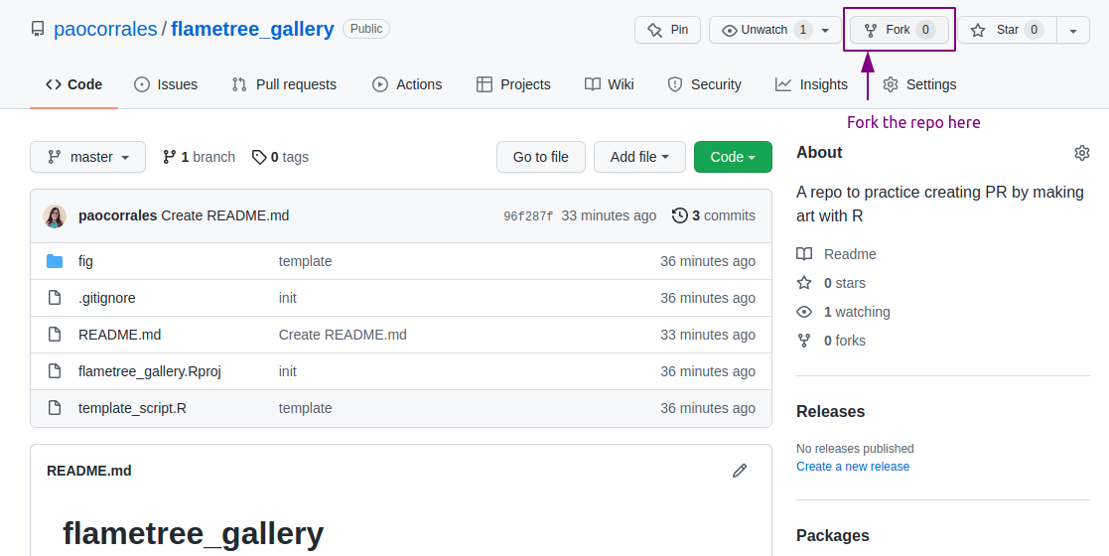The width and height of the screenshot is (1109, 556).
Task: Open the template_script.R file
Action: click(132, 408)
